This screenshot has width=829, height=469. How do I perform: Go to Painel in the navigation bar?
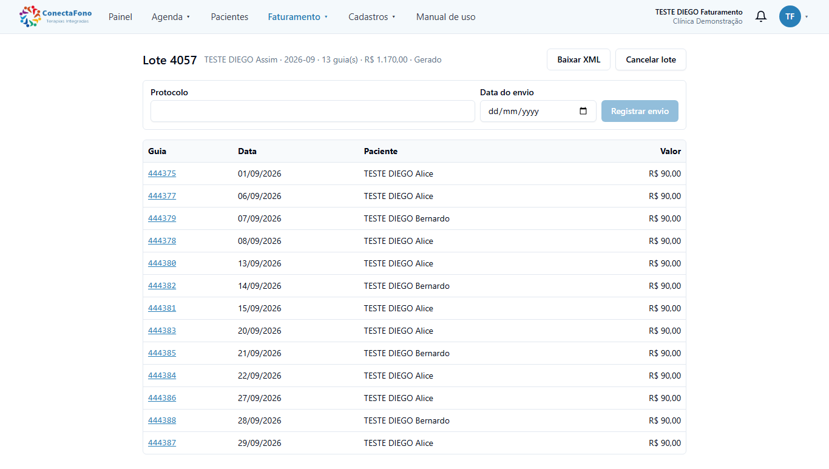tap(120, 17)
